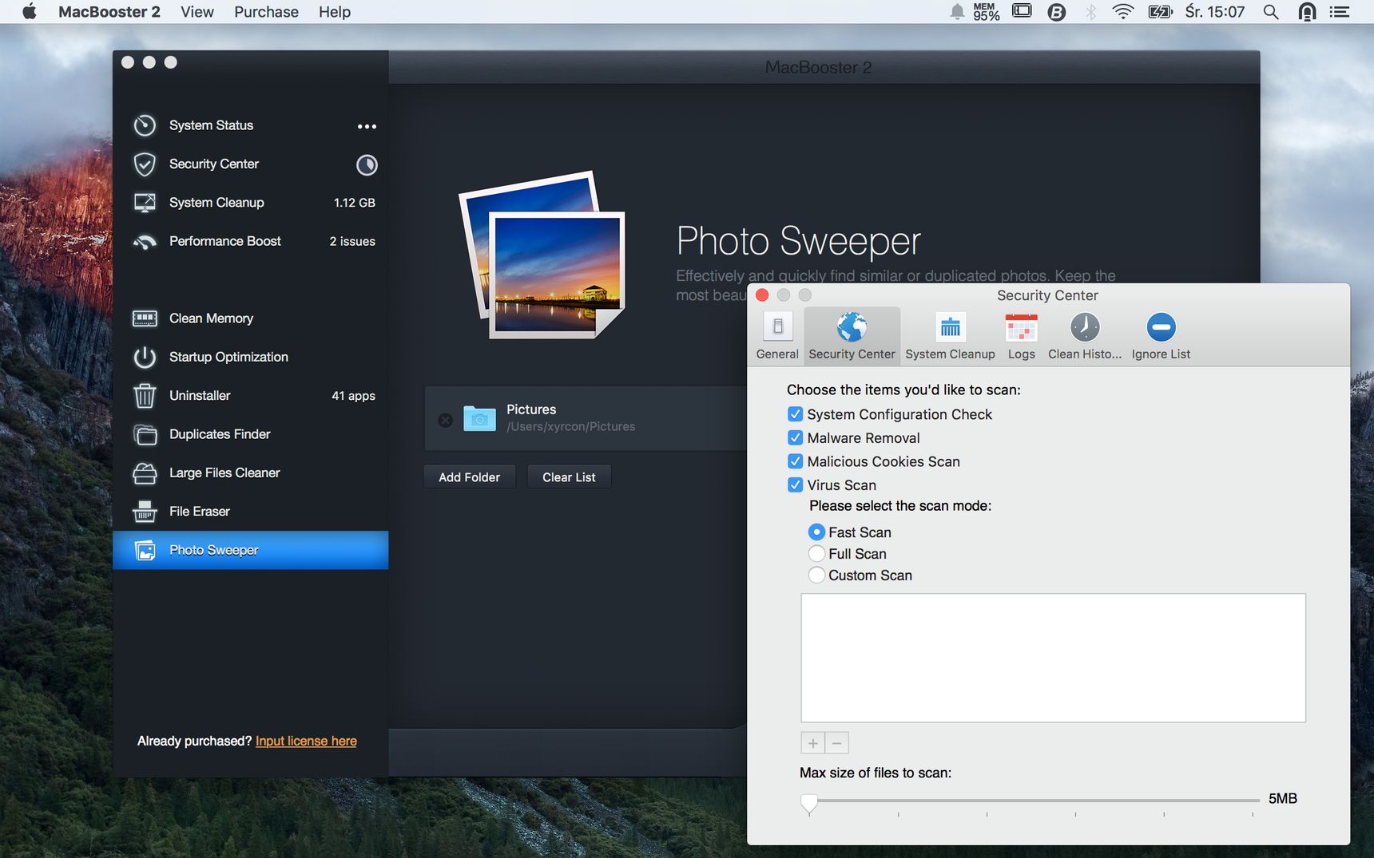This screenshot has width=1374, height=858.
Task: Uncheck Virus Scan option
Action: click(x=795, y=484)
